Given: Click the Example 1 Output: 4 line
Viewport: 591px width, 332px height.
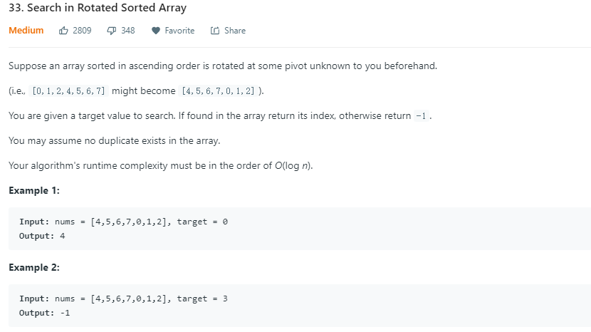Looking at the screenshot, I should [42, 236].
